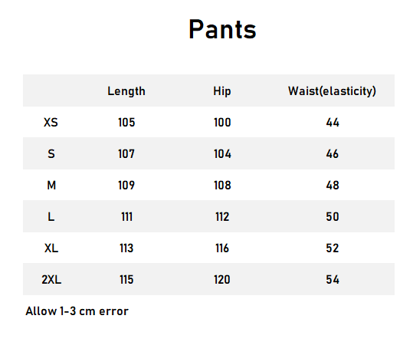The height and width of the screenshot is (355, 413).
Task: Click the 2XL waist value 54
Action: click(333, 279)
